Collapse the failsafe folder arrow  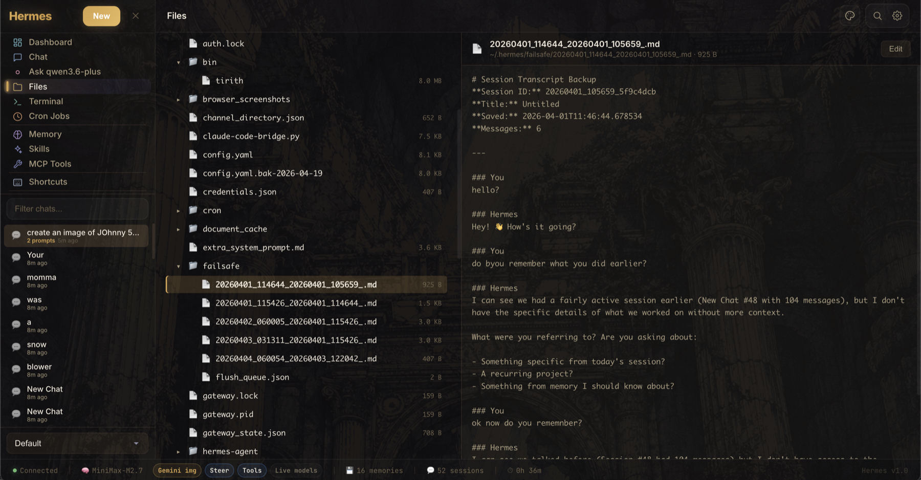[179, 266]
